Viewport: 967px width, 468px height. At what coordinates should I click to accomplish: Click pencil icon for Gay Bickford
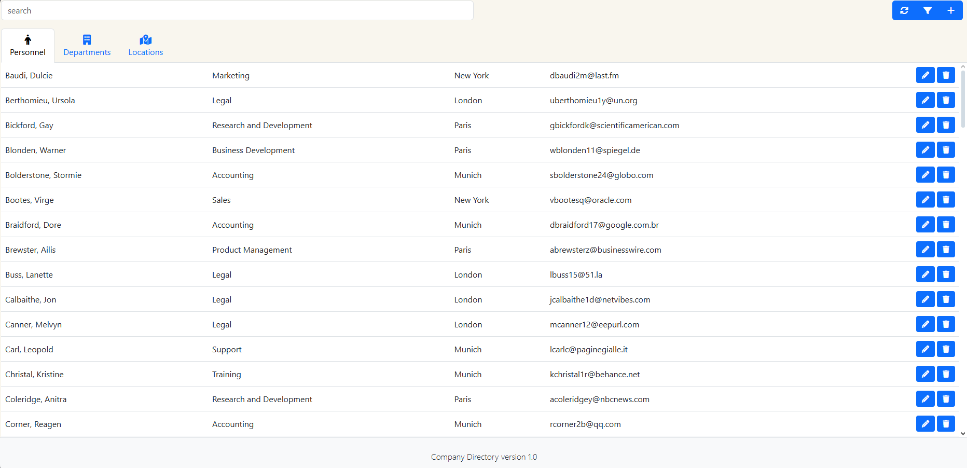click(x=925, y=125)
